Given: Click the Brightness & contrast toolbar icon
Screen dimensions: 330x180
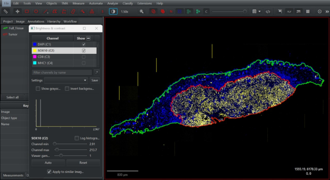Looking at the screenshot, I should click(x=113, y=11).
